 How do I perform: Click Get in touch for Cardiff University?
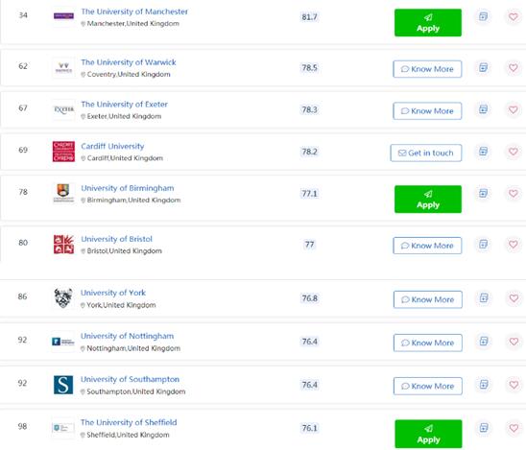426,153
